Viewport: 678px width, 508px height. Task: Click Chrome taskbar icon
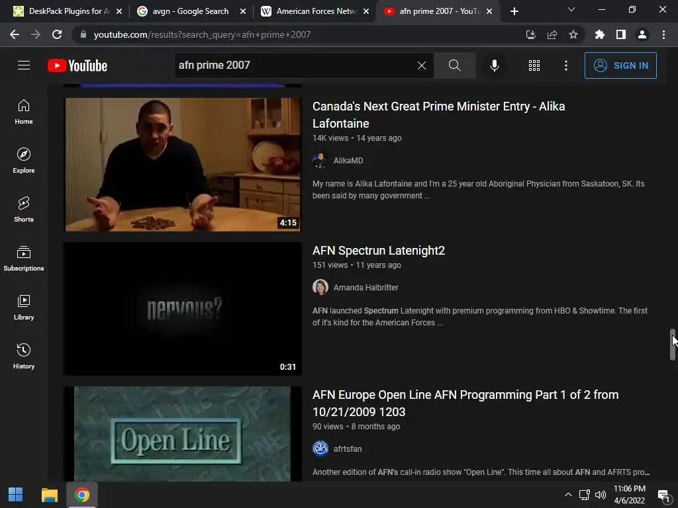pyautogui.click(x=81, y=495)
